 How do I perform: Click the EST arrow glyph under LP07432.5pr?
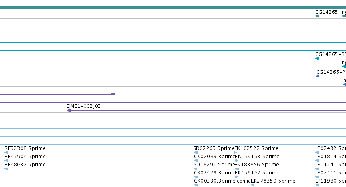pyautogui.click(x=317, y=153)
